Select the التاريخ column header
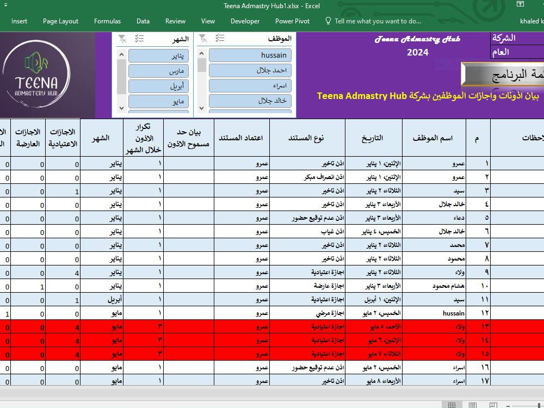 (374, 138)
